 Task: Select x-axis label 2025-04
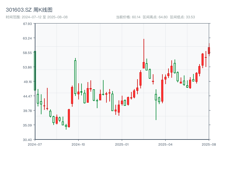(165, 144)
